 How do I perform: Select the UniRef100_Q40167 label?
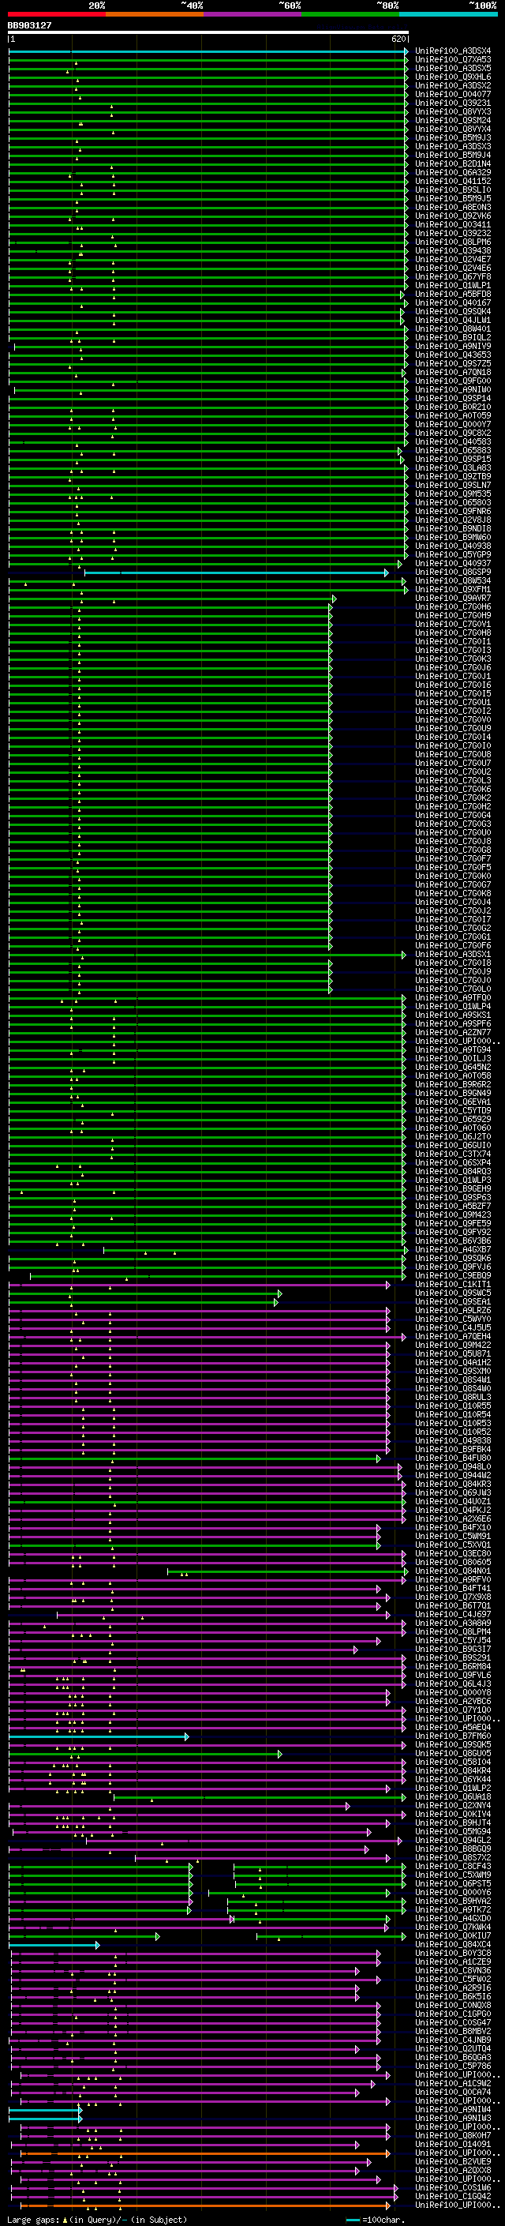[x=453, y=302]
